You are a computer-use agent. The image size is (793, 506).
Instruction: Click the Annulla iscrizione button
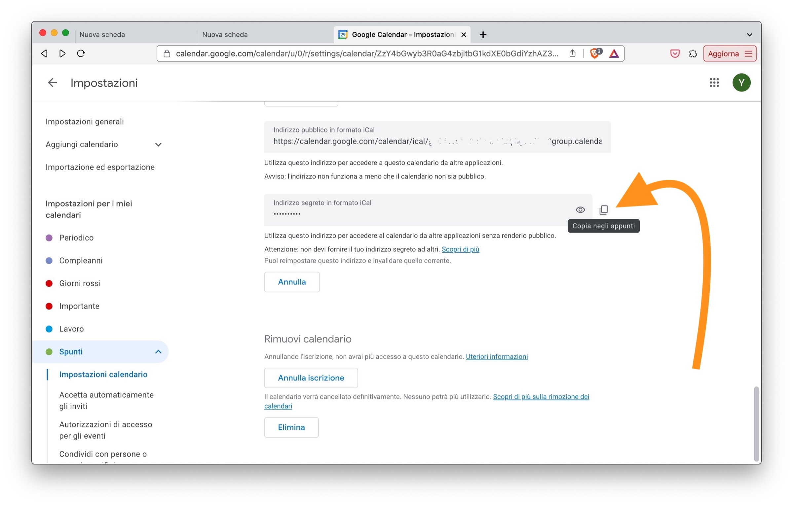(311, 378)
